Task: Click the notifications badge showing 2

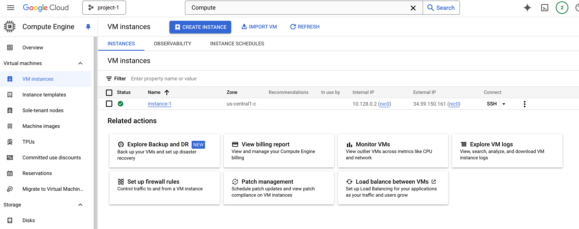Action: pos(562,8)
